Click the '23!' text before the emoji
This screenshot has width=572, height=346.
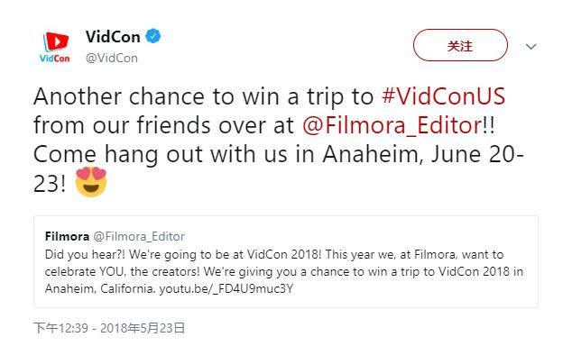coord(50,183)
